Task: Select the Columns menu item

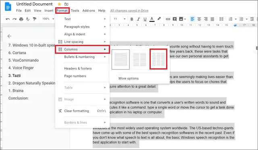Action: (82, 49)
